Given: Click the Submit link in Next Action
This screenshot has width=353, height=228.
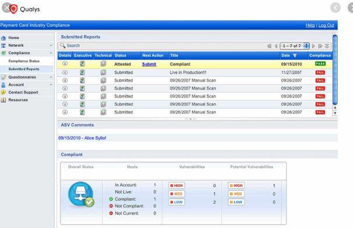Looking at the screenshot, I should [x=149, y=64].
